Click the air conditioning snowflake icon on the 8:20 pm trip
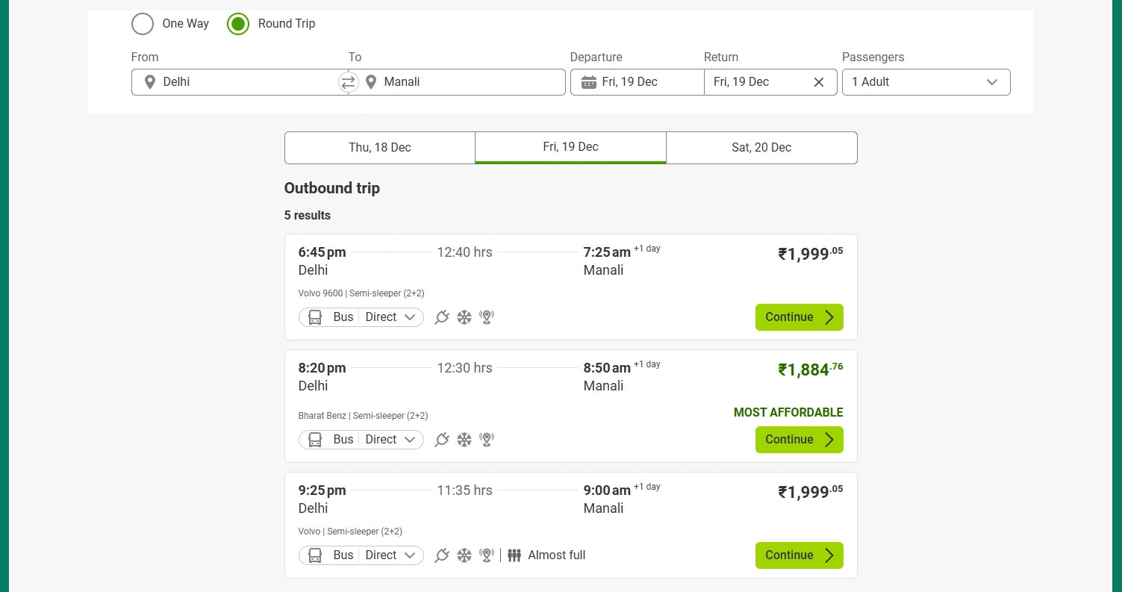The width and height of the screenshot is (1122, 592). [x=464, y=440]
